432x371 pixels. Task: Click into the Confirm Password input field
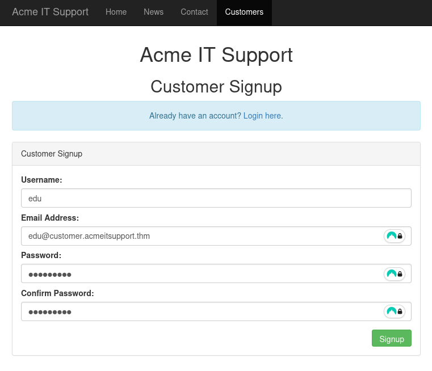click(x=216, y=311)
